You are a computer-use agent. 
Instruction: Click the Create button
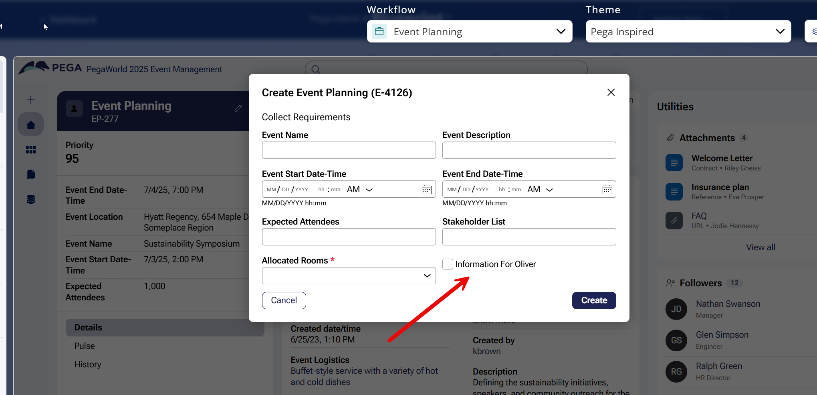[594, 300]
